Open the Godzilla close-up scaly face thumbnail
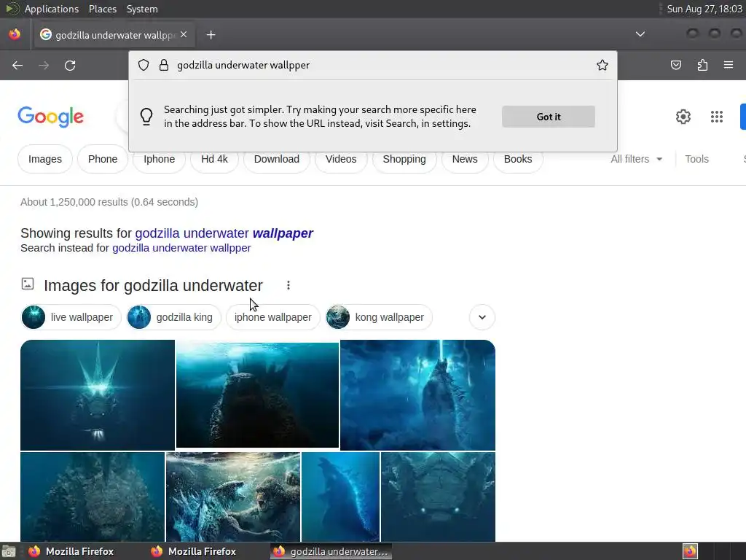 pyautogui.click(x=93, y=497)
